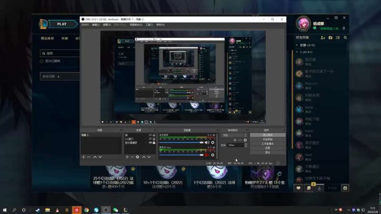Toggle lock of LoL window source

click(x=154, y=139)
